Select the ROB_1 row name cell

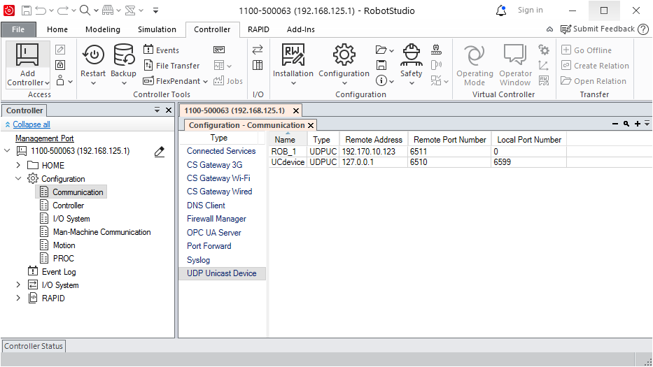[288, 152]
